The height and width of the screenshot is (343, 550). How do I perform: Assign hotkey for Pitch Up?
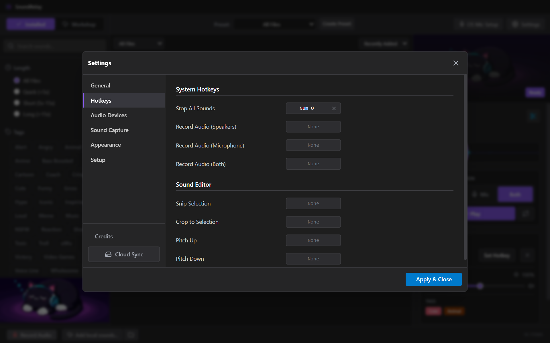tap(313, 240)
